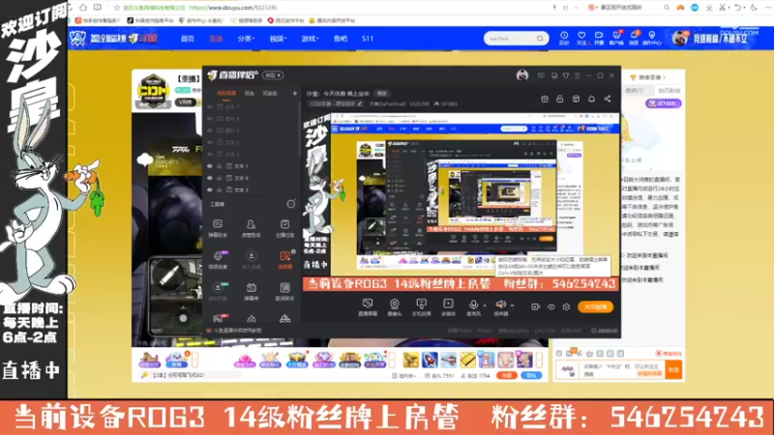Bookmark page with star icon in address bar
Screen dimensions: 774x435
point(116,8)
